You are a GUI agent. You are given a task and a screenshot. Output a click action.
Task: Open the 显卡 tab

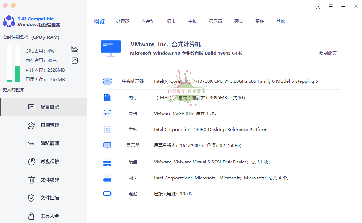tap(171, 21)
